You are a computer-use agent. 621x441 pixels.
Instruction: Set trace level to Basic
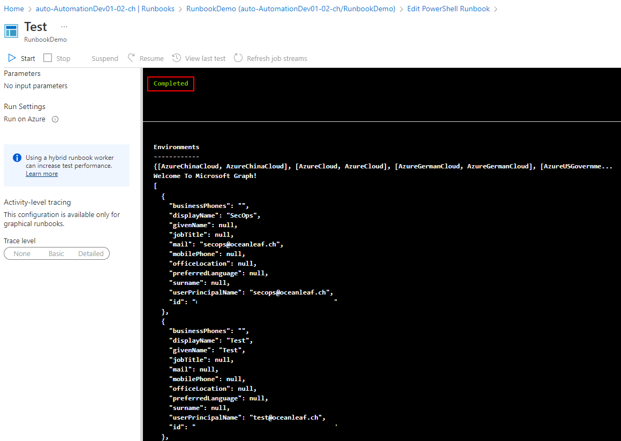click(56, 253)
